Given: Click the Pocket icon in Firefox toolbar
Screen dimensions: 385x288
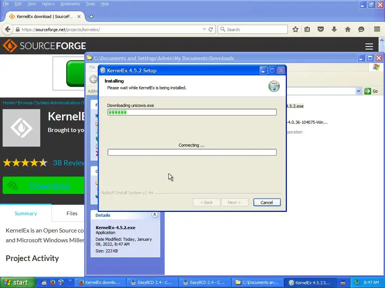Looking at the screenshot, I should (321, 29).
